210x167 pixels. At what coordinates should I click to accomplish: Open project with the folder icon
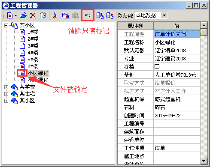[x=23, y=15]
